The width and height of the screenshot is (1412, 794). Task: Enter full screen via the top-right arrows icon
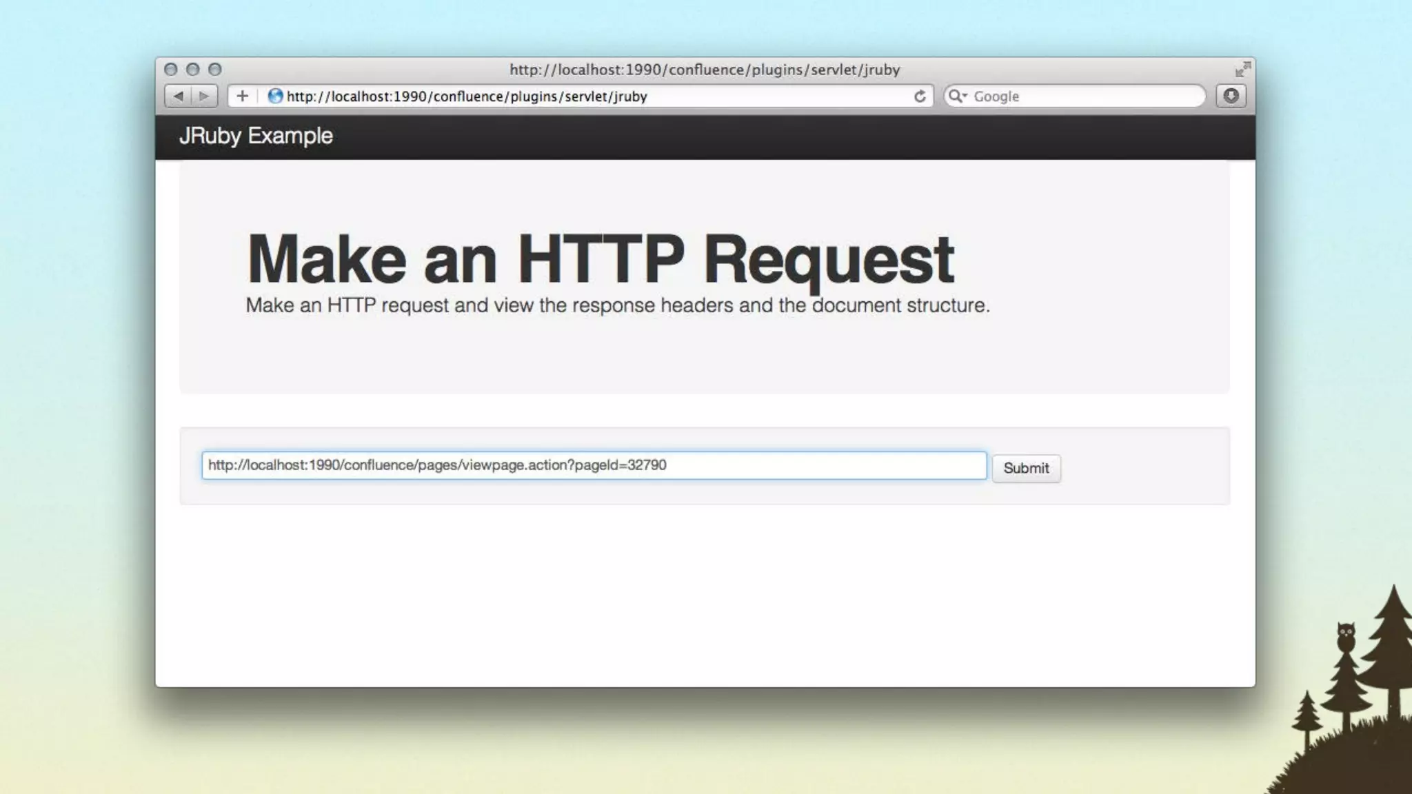(x=1242, y=70)
